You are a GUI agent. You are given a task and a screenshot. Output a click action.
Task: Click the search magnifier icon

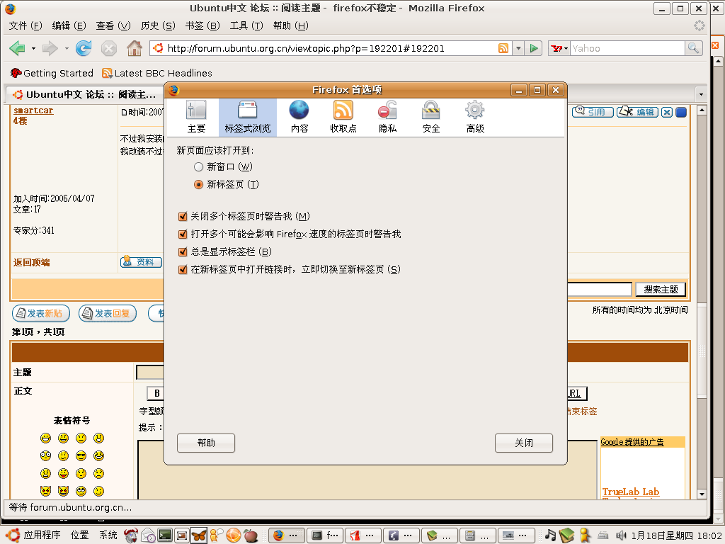tap(693, 48)
